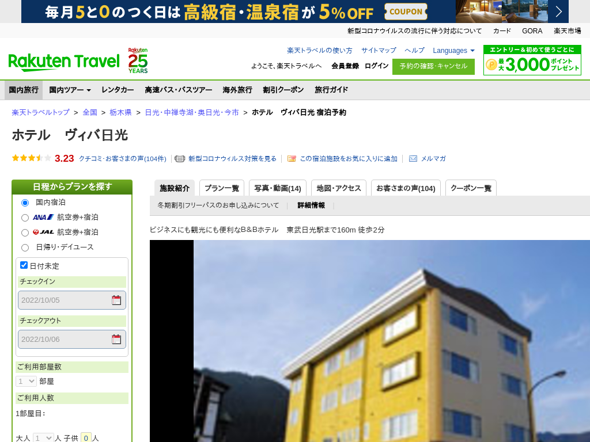Open the ヘルプ link
590x442 pixels.
click(414, 51)
